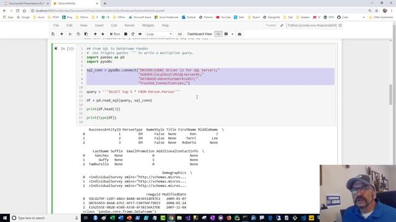Paste cells below from the Jupyter toolbar
This screenshot has width=396, height=222.
point(86,34)
